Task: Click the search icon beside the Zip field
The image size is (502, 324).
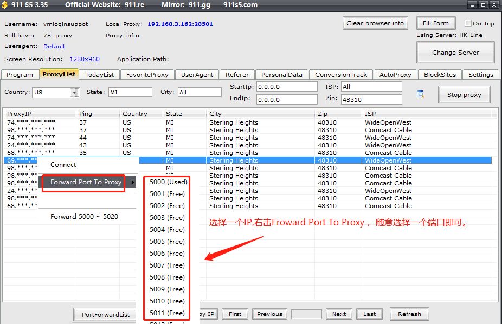Action: pos(421,94)
